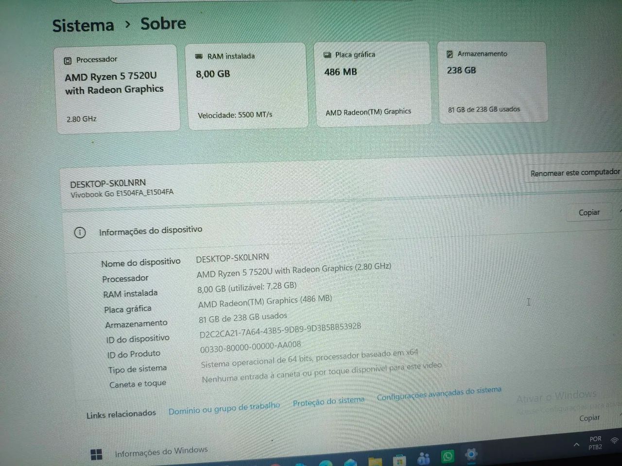622x466 pixels.
Task: Open Settings app icon in taskbar
Action: [470, 455]
